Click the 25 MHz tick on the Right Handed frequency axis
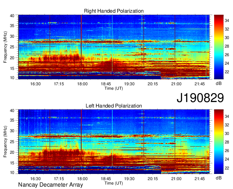This screenshot has width=233, height=189. click(12, 47)
